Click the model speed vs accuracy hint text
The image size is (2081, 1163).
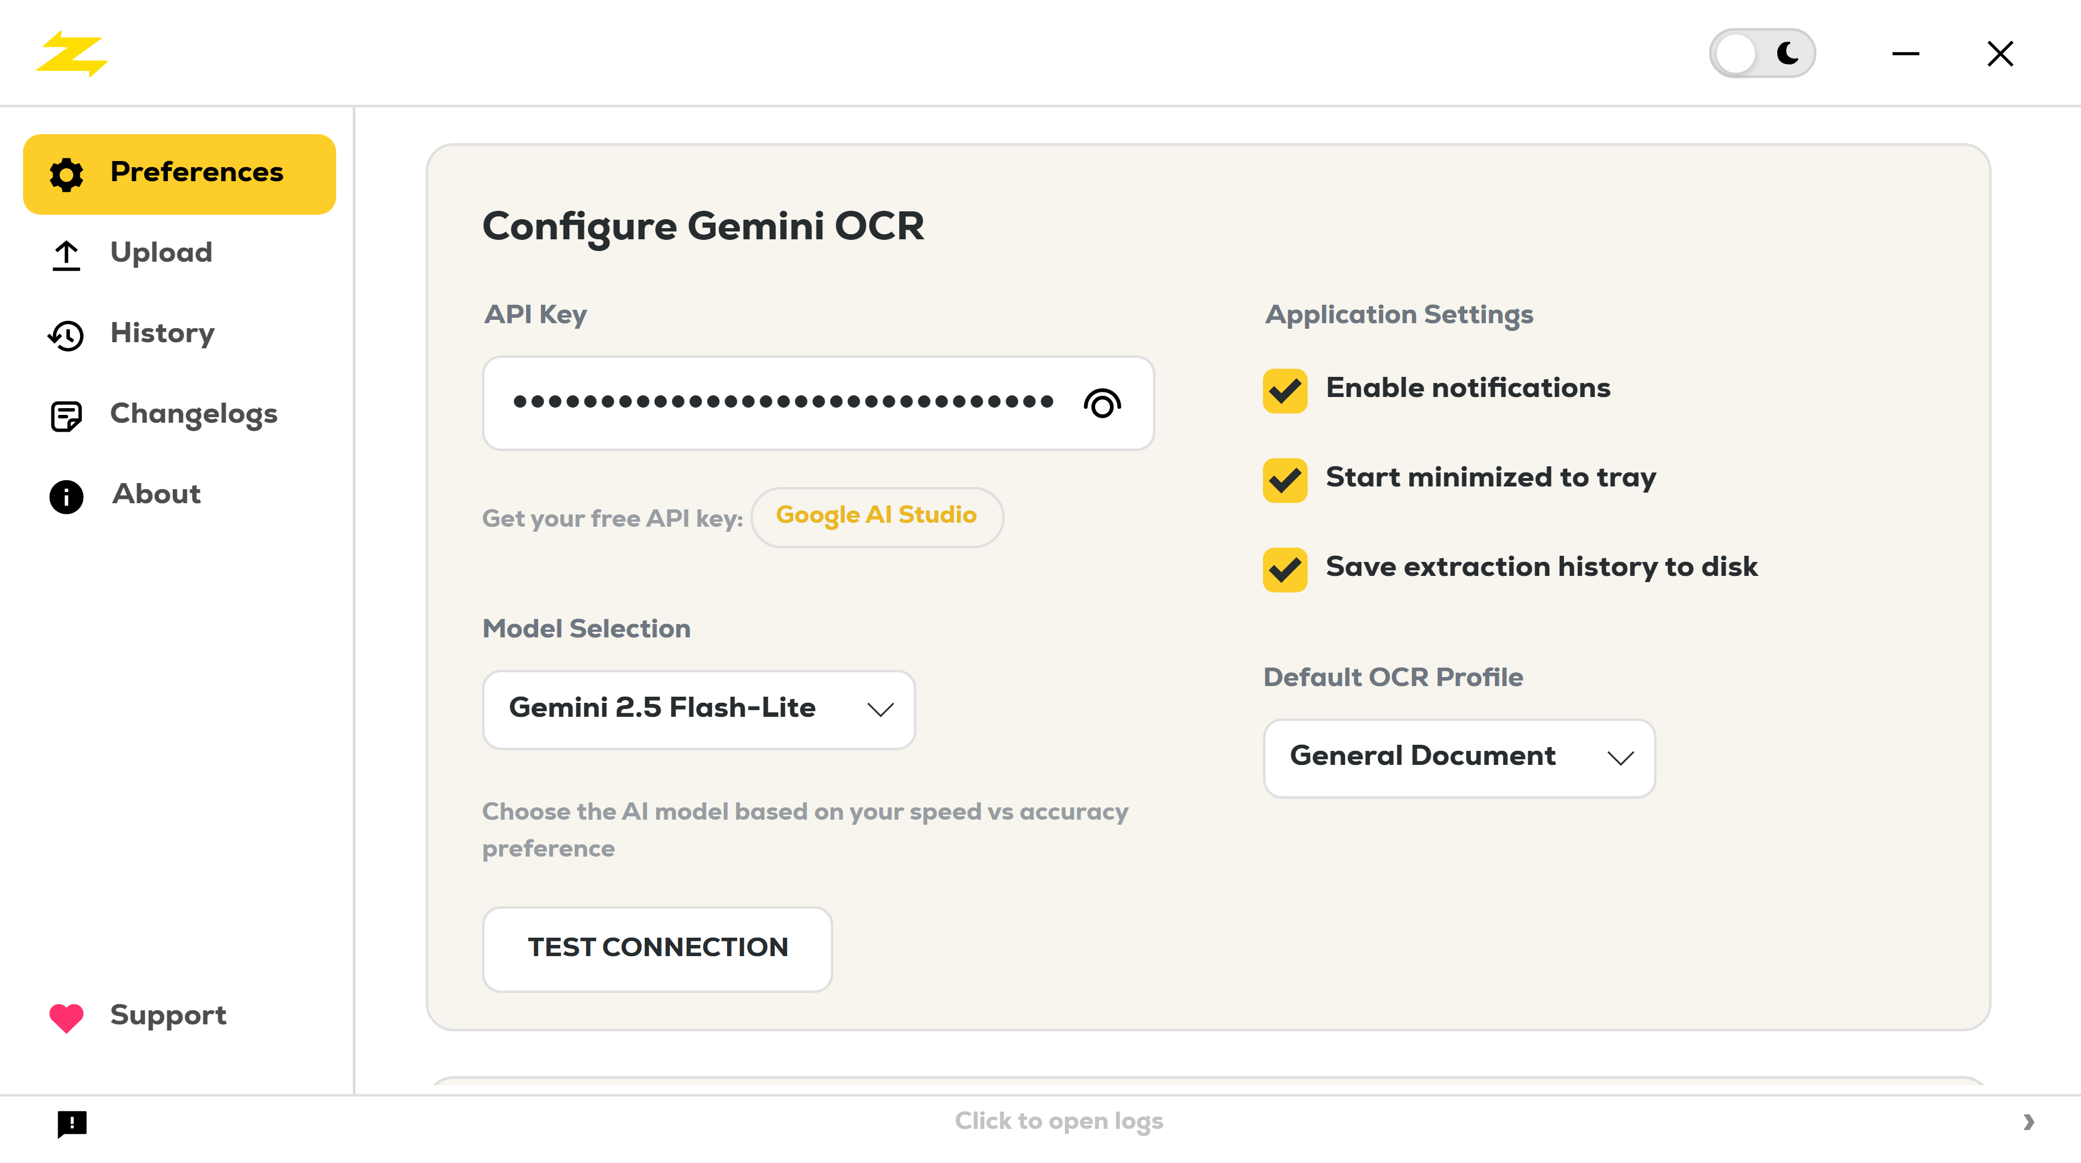[x=805, y=829]
